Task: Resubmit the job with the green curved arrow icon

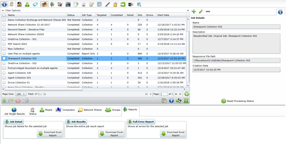Action: pyautogui.click(x=11, y=101)
